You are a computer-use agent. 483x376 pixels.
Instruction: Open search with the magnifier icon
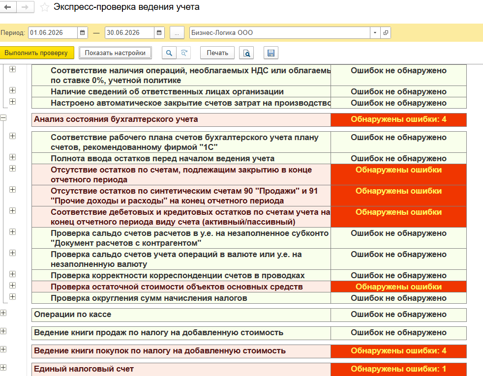pyautogui.click(x=169, y=53)
